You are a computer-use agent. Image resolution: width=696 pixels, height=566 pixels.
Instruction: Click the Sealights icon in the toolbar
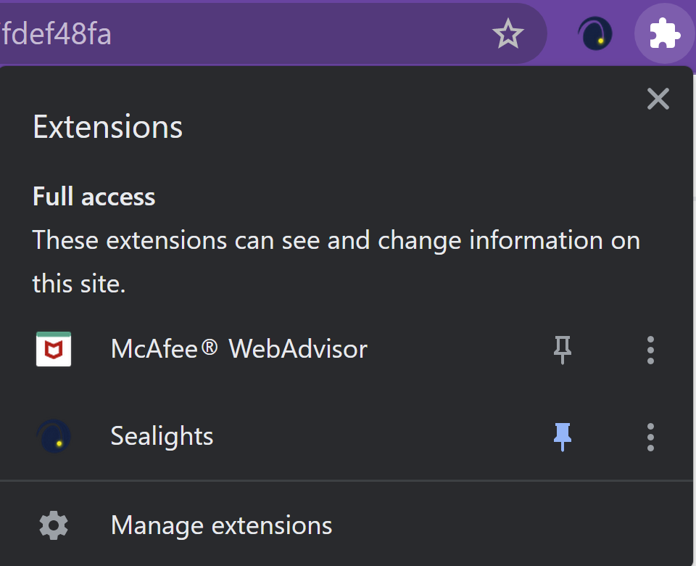click(x=594, y=34)
